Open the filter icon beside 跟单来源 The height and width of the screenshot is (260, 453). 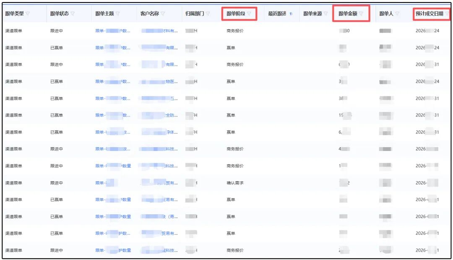click(x=326, y=13)
